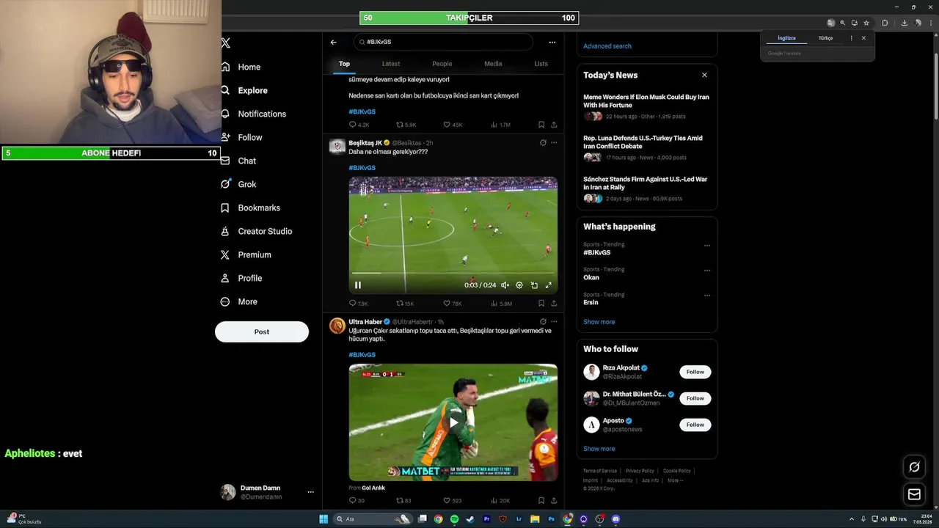The width and height of the screenshot is (939, 528).
Task: Reply to the Ultra Haber post
Action: [x=357, y=501]
